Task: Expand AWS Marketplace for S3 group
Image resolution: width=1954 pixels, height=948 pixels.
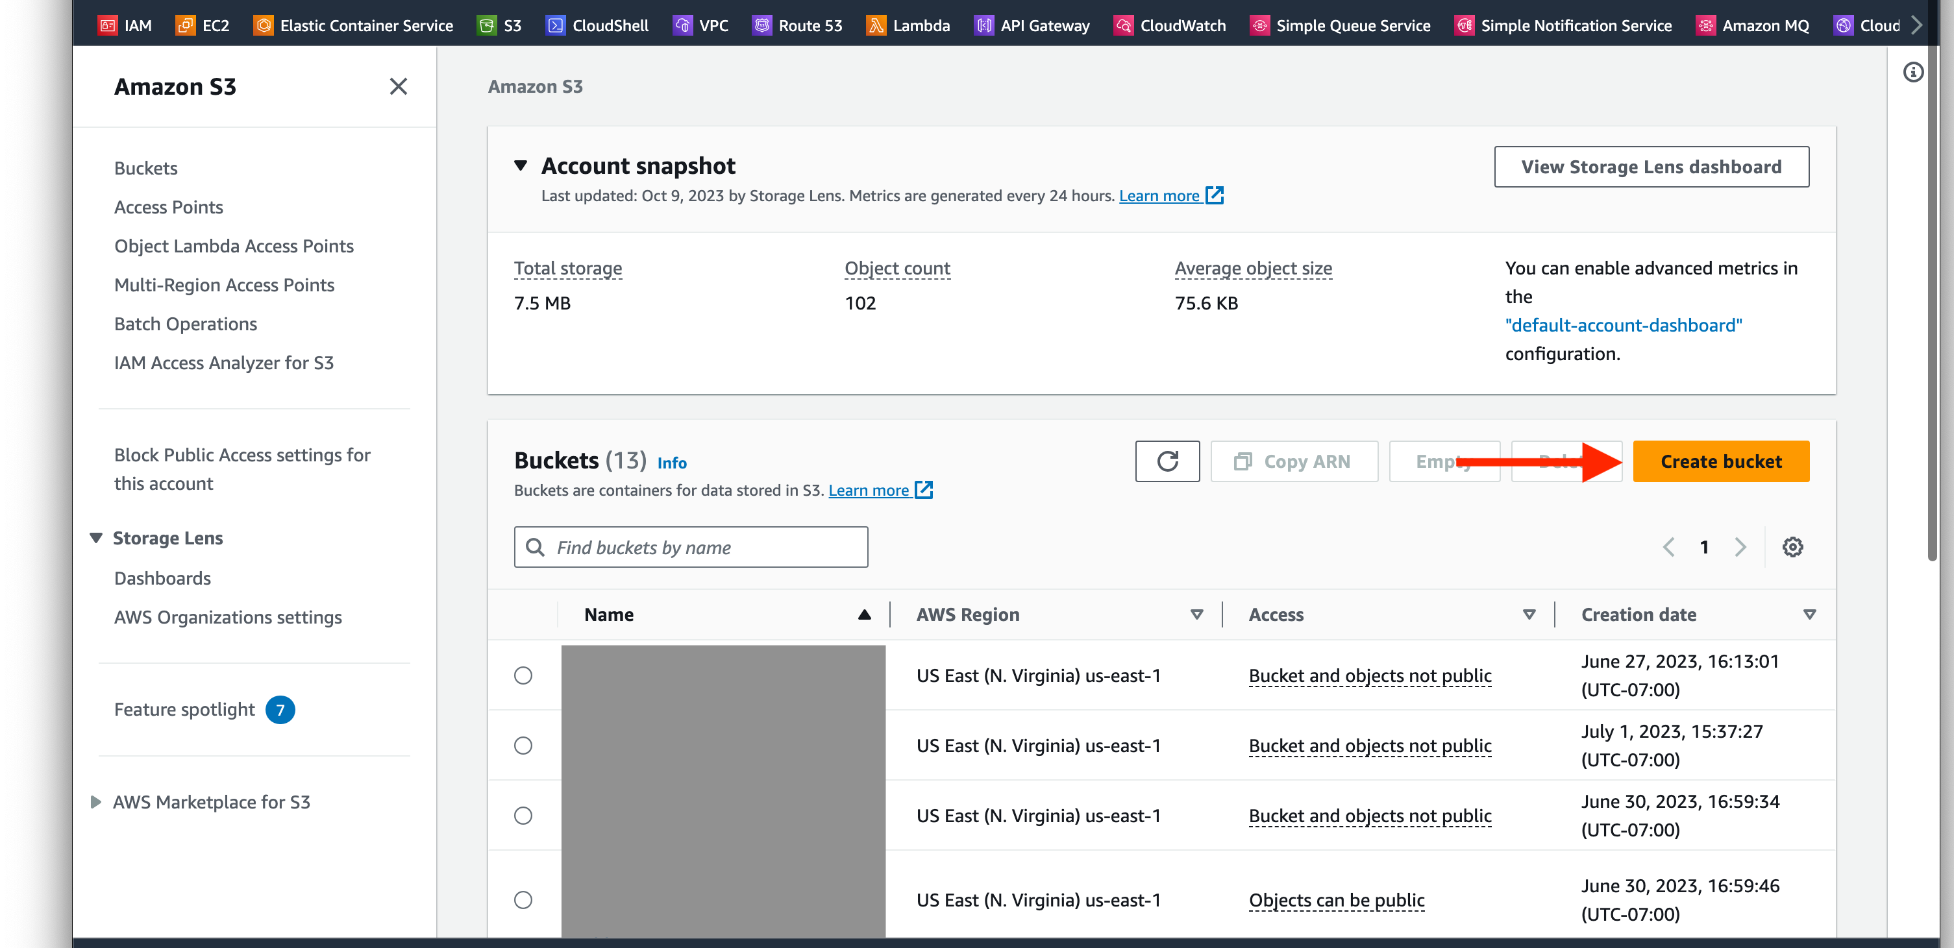Action: [x=95, y=801]
